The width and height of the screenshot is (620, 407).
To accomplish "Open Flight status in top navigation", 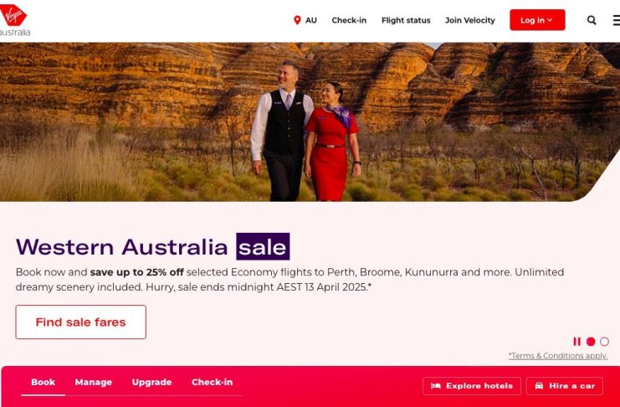I will tap(406, 20).
